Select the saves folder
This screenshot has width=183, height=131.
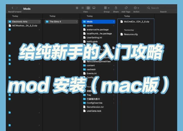point(90,26)
